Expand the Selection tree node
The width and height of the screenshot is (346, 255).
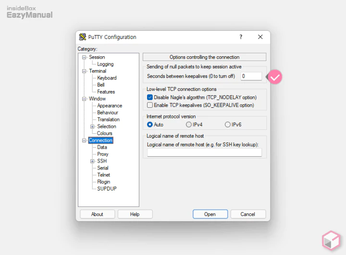(92, 127)
